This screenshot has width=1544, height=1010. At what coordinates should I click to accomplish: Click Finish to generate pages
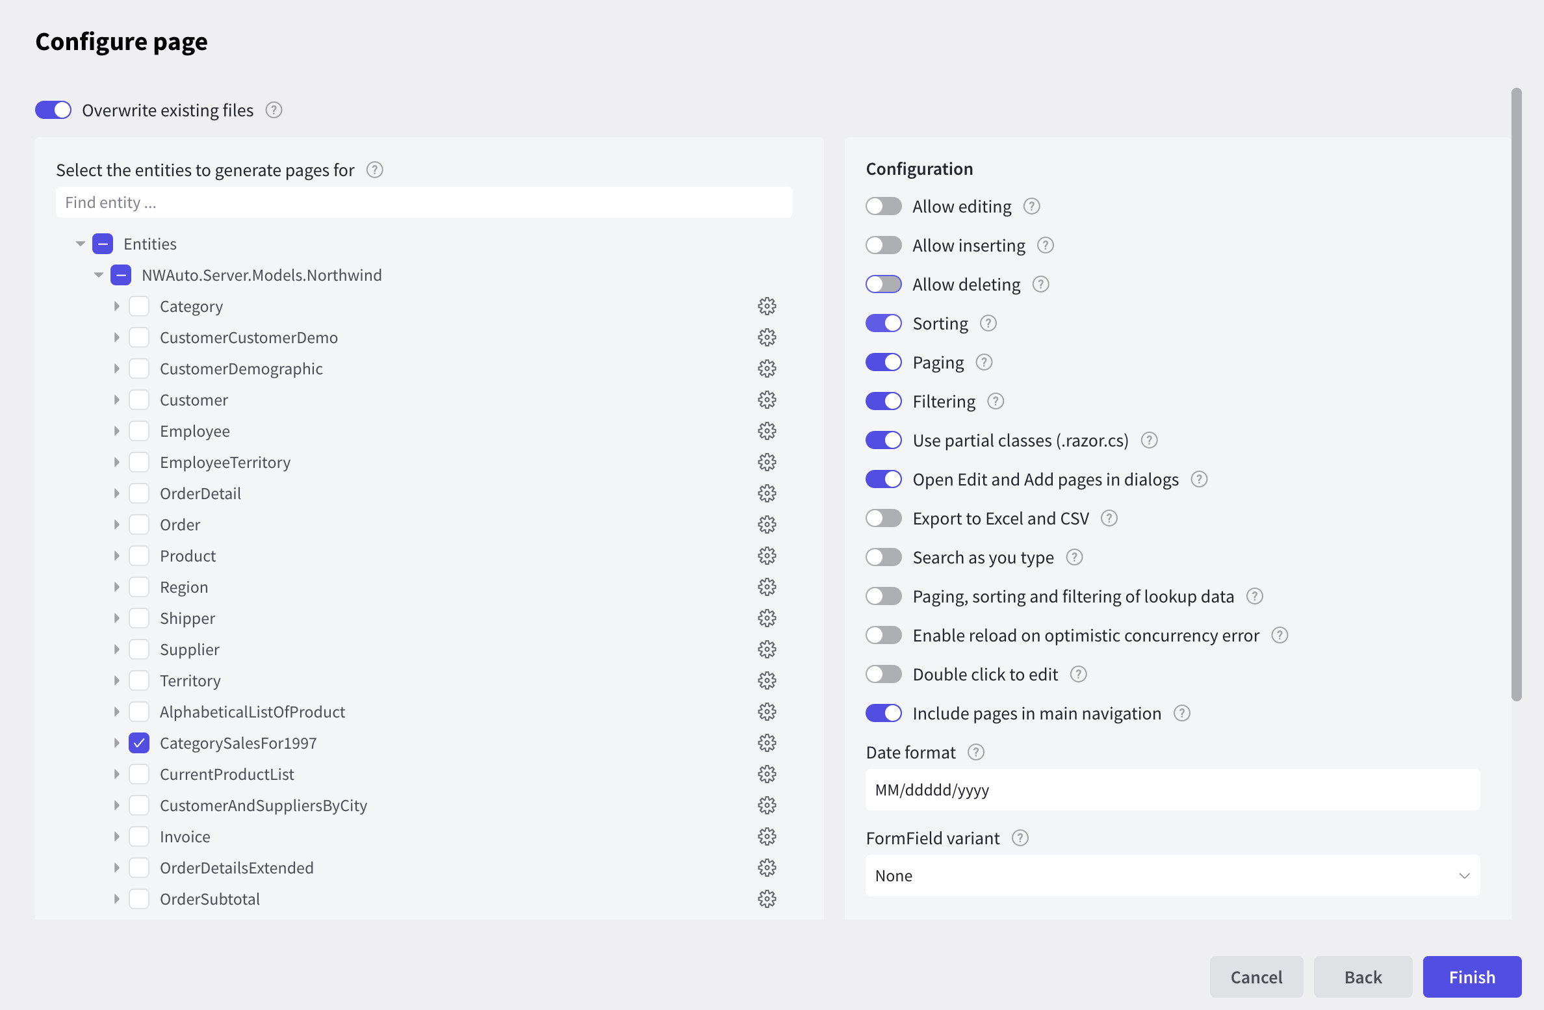click(x=1472, y=977)
